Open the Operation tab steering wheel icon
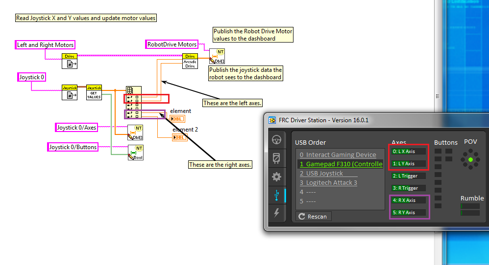 [x=277, y=140]
